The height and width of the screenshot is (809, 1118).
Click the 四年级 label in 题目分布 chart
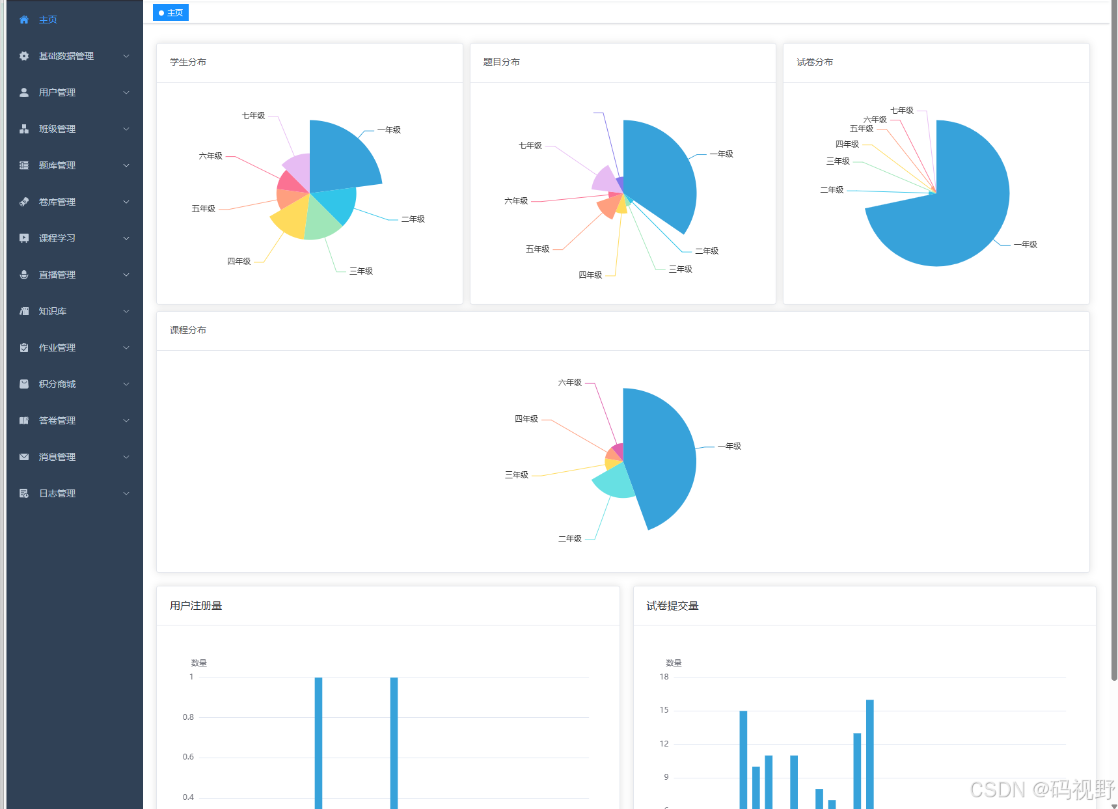tap(590, 275)
